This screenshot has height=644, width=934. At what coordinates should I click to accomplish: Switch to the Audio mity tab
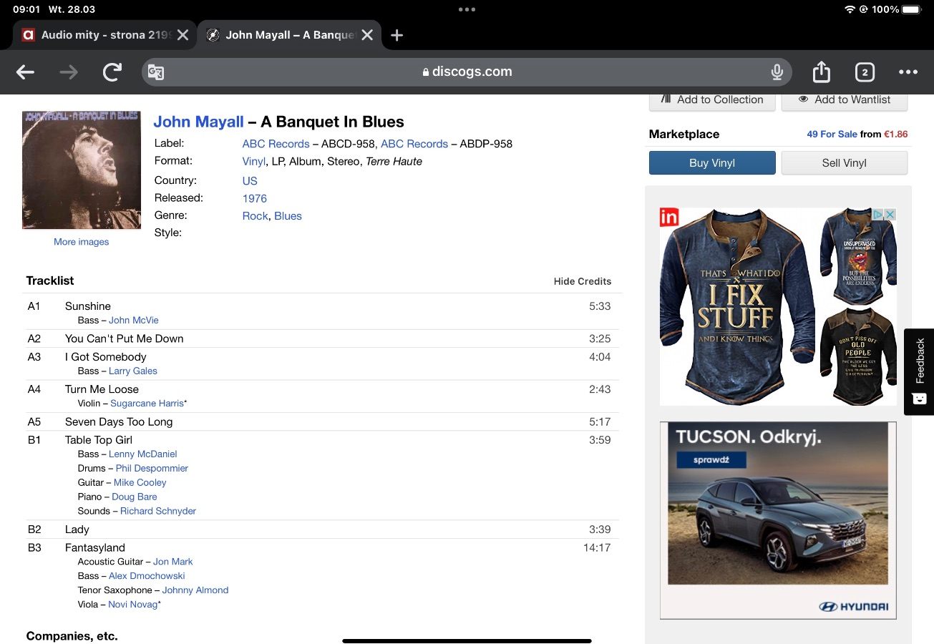pos(103,35)
